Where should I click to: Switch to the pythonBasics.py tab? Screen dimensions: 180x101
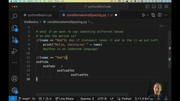pyautogui.click(x=38, y=15)
